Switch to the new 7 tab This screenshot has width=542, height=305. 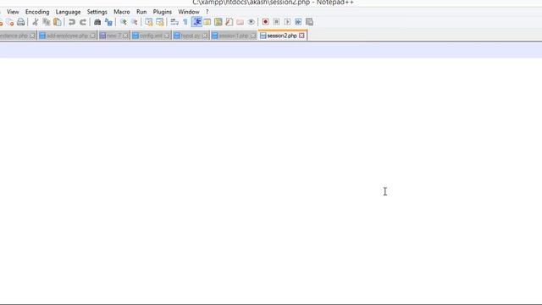[113, 36]
